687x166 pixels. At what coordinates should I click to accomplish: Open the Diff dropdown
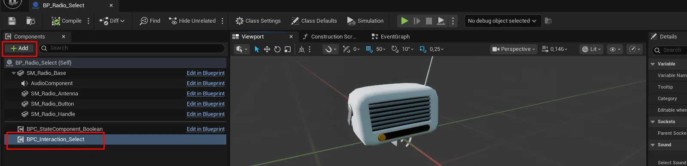coord(112,21)
